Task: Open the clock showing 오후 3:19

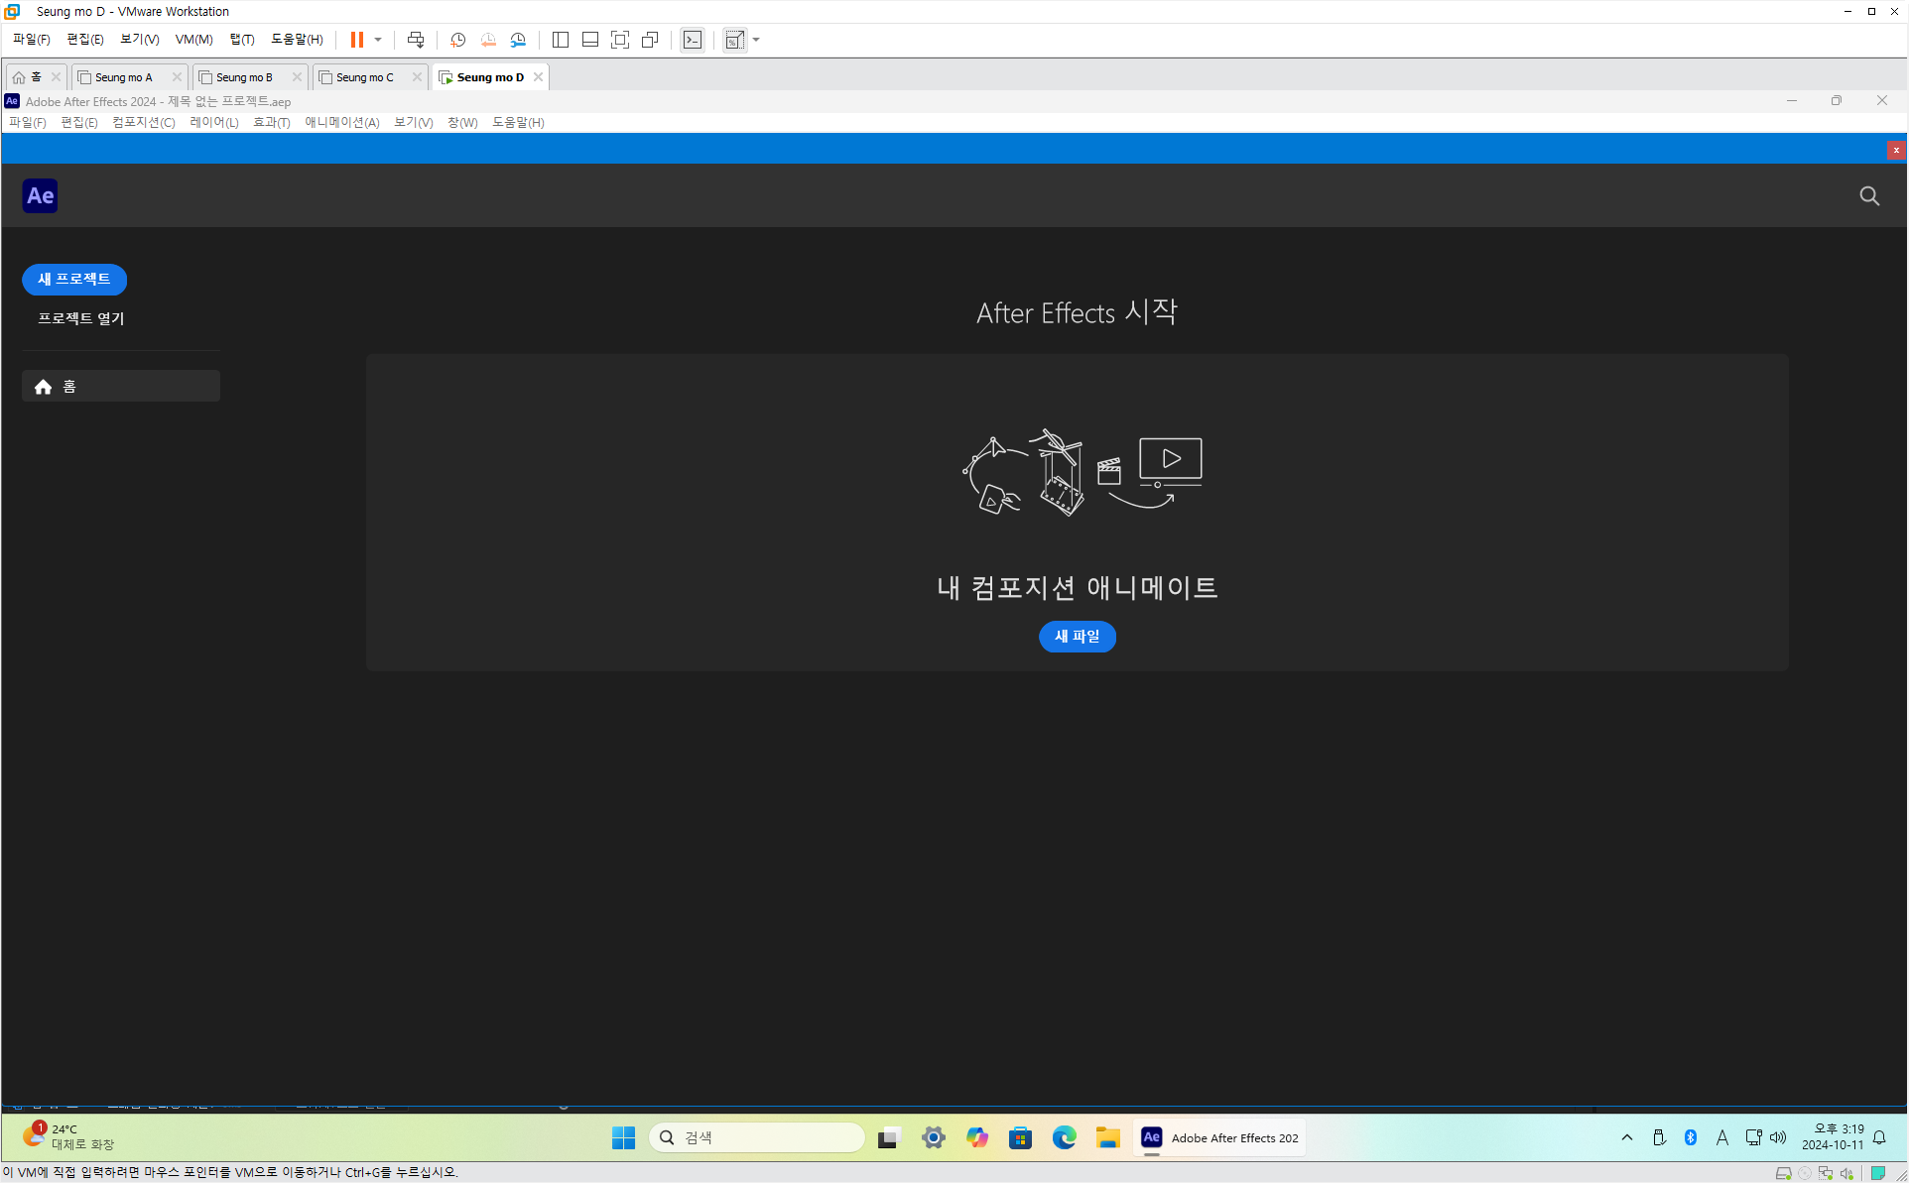Action: pyautogui.click(x=1833, y=1136)
